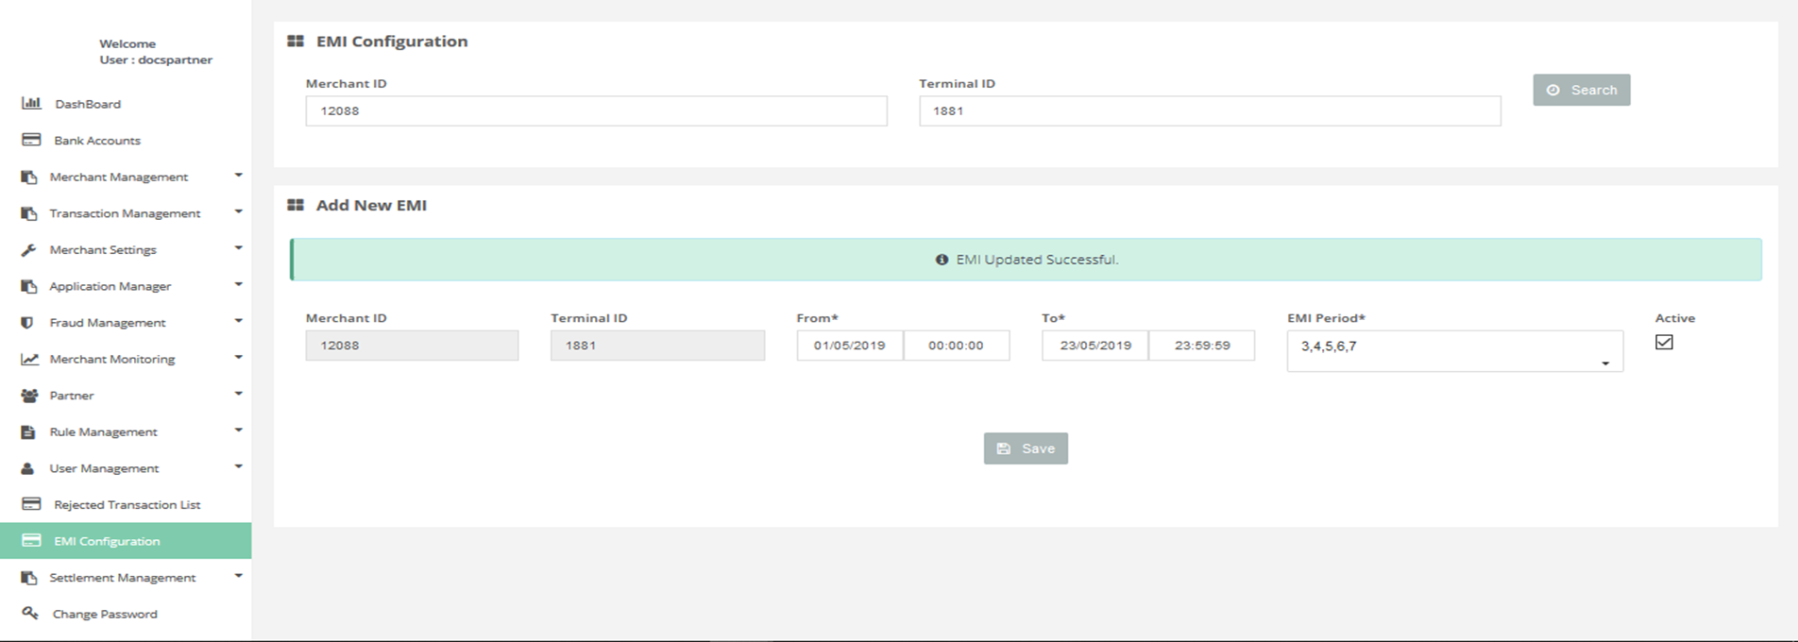
Task: Open Rejected Transaction List page
Action: pyautogui.click(x=127, y=505)
